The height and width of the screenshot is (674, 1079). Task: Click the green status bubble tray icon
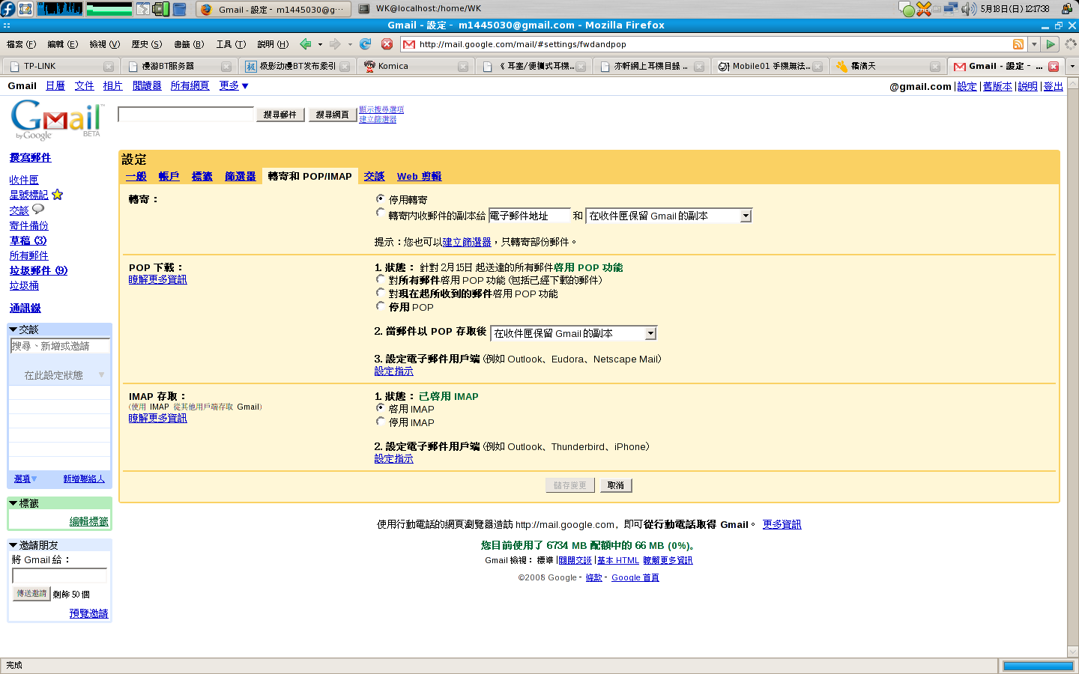907,9
